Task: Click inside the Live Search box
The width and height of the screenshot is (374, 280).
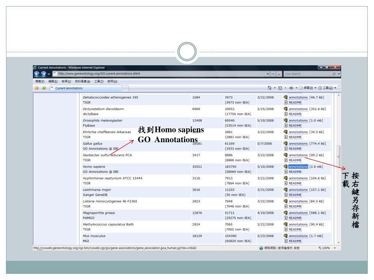Action: point(308,74)
